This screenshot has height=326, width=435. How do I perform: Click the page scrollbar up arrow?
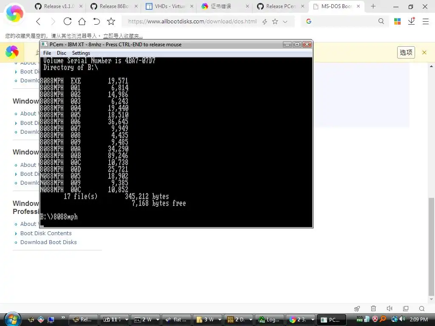[x=431, y=66]
